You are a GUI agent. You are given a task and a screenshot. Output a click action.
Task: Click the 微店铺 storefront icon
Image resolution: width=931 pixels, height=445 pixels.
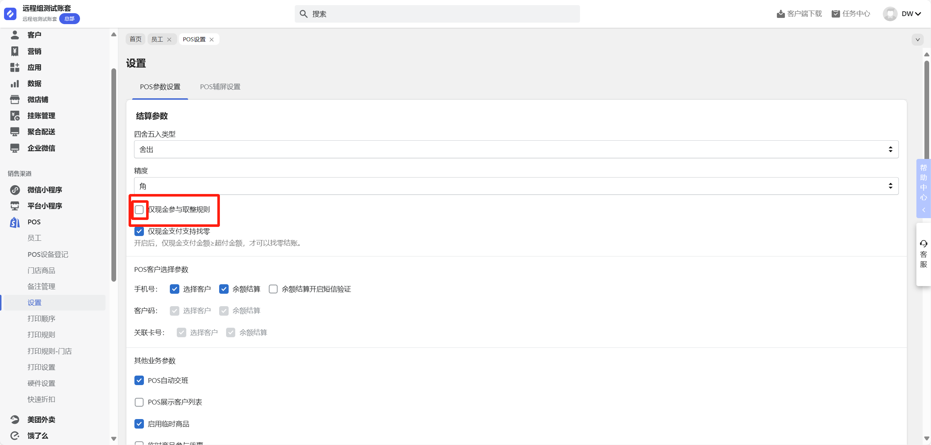[x=15, y=100]
